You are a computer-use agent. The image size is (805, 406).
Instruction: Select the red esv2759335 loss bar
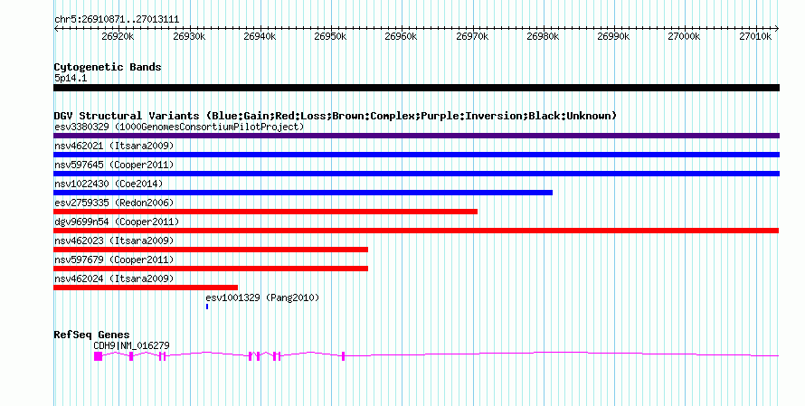pos(265,212)
